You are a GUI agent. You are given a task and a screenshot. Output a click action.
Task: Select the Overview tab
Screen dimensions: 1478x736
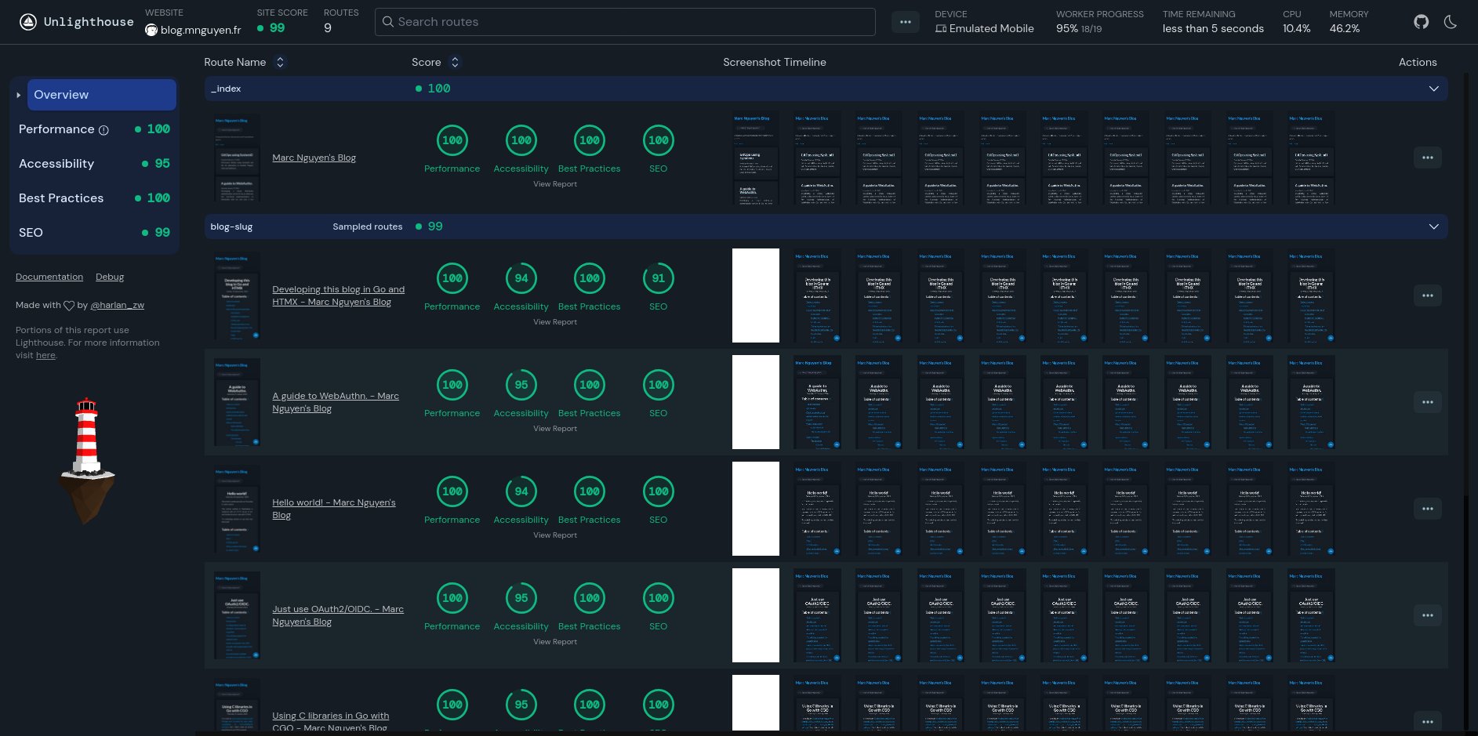coord(102,95)
